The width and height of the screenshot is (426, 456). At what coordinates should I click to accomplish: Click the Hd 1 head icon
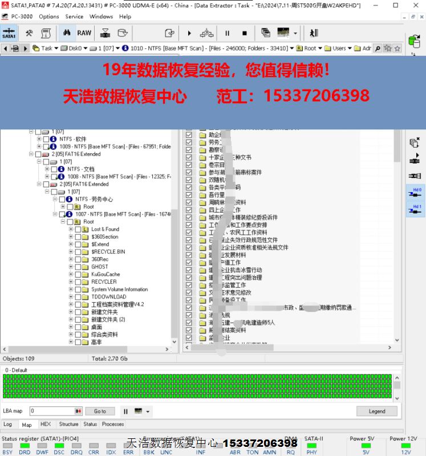point(415,210)
